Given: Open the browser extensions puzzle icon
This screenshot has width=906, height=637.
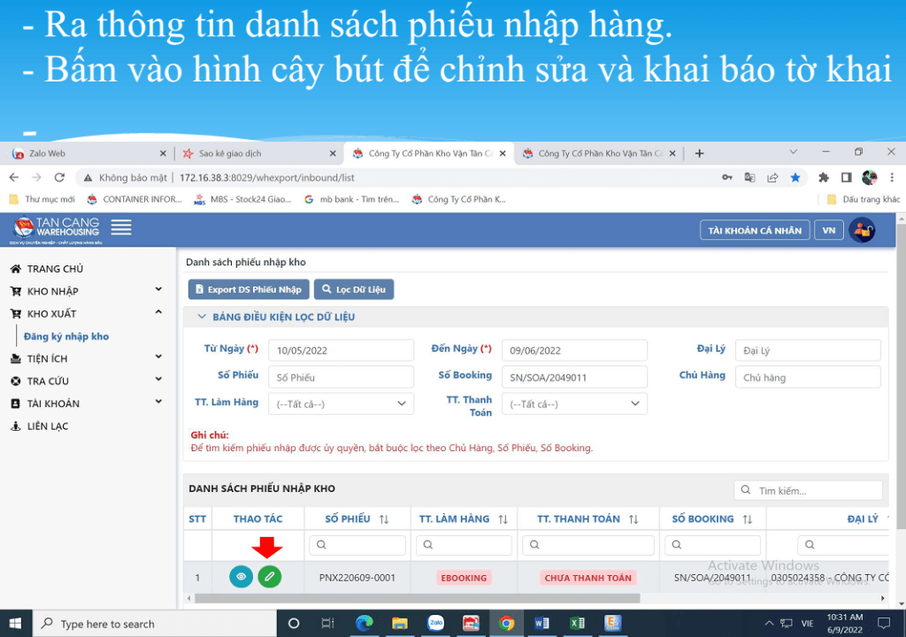Looking at the screenshot, I should coord(824,178).
